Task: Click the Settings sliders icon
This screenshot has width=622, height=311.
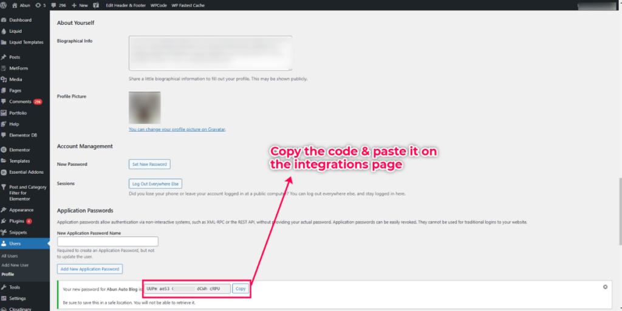Action: tap(4, 298)
